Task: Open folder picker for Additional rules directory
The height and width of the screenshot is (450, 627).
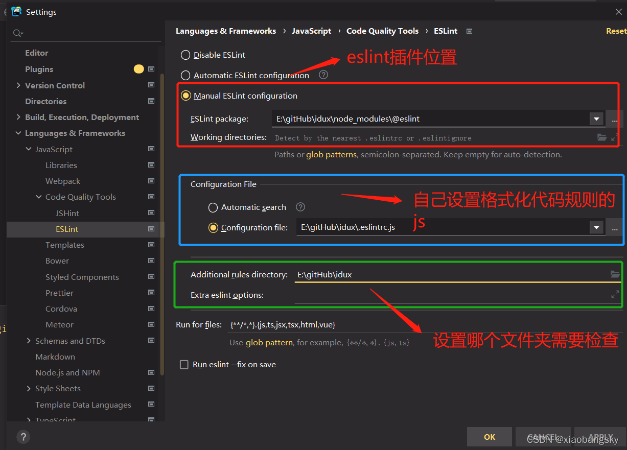Action: click(x=615, y=274)
